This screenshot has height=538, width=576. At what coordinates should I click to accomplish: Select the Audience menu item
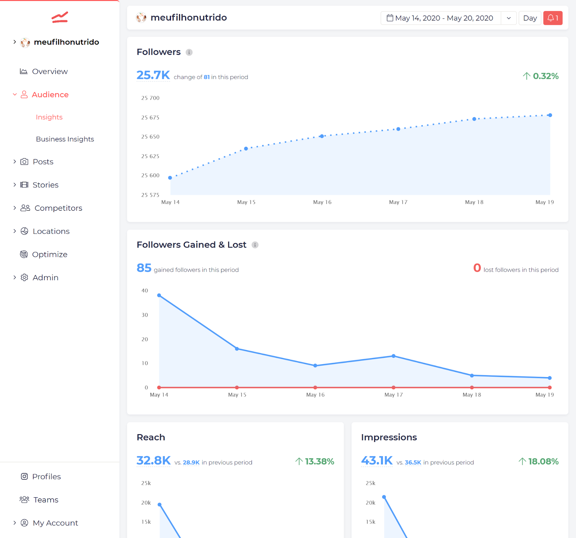[50, 94]
